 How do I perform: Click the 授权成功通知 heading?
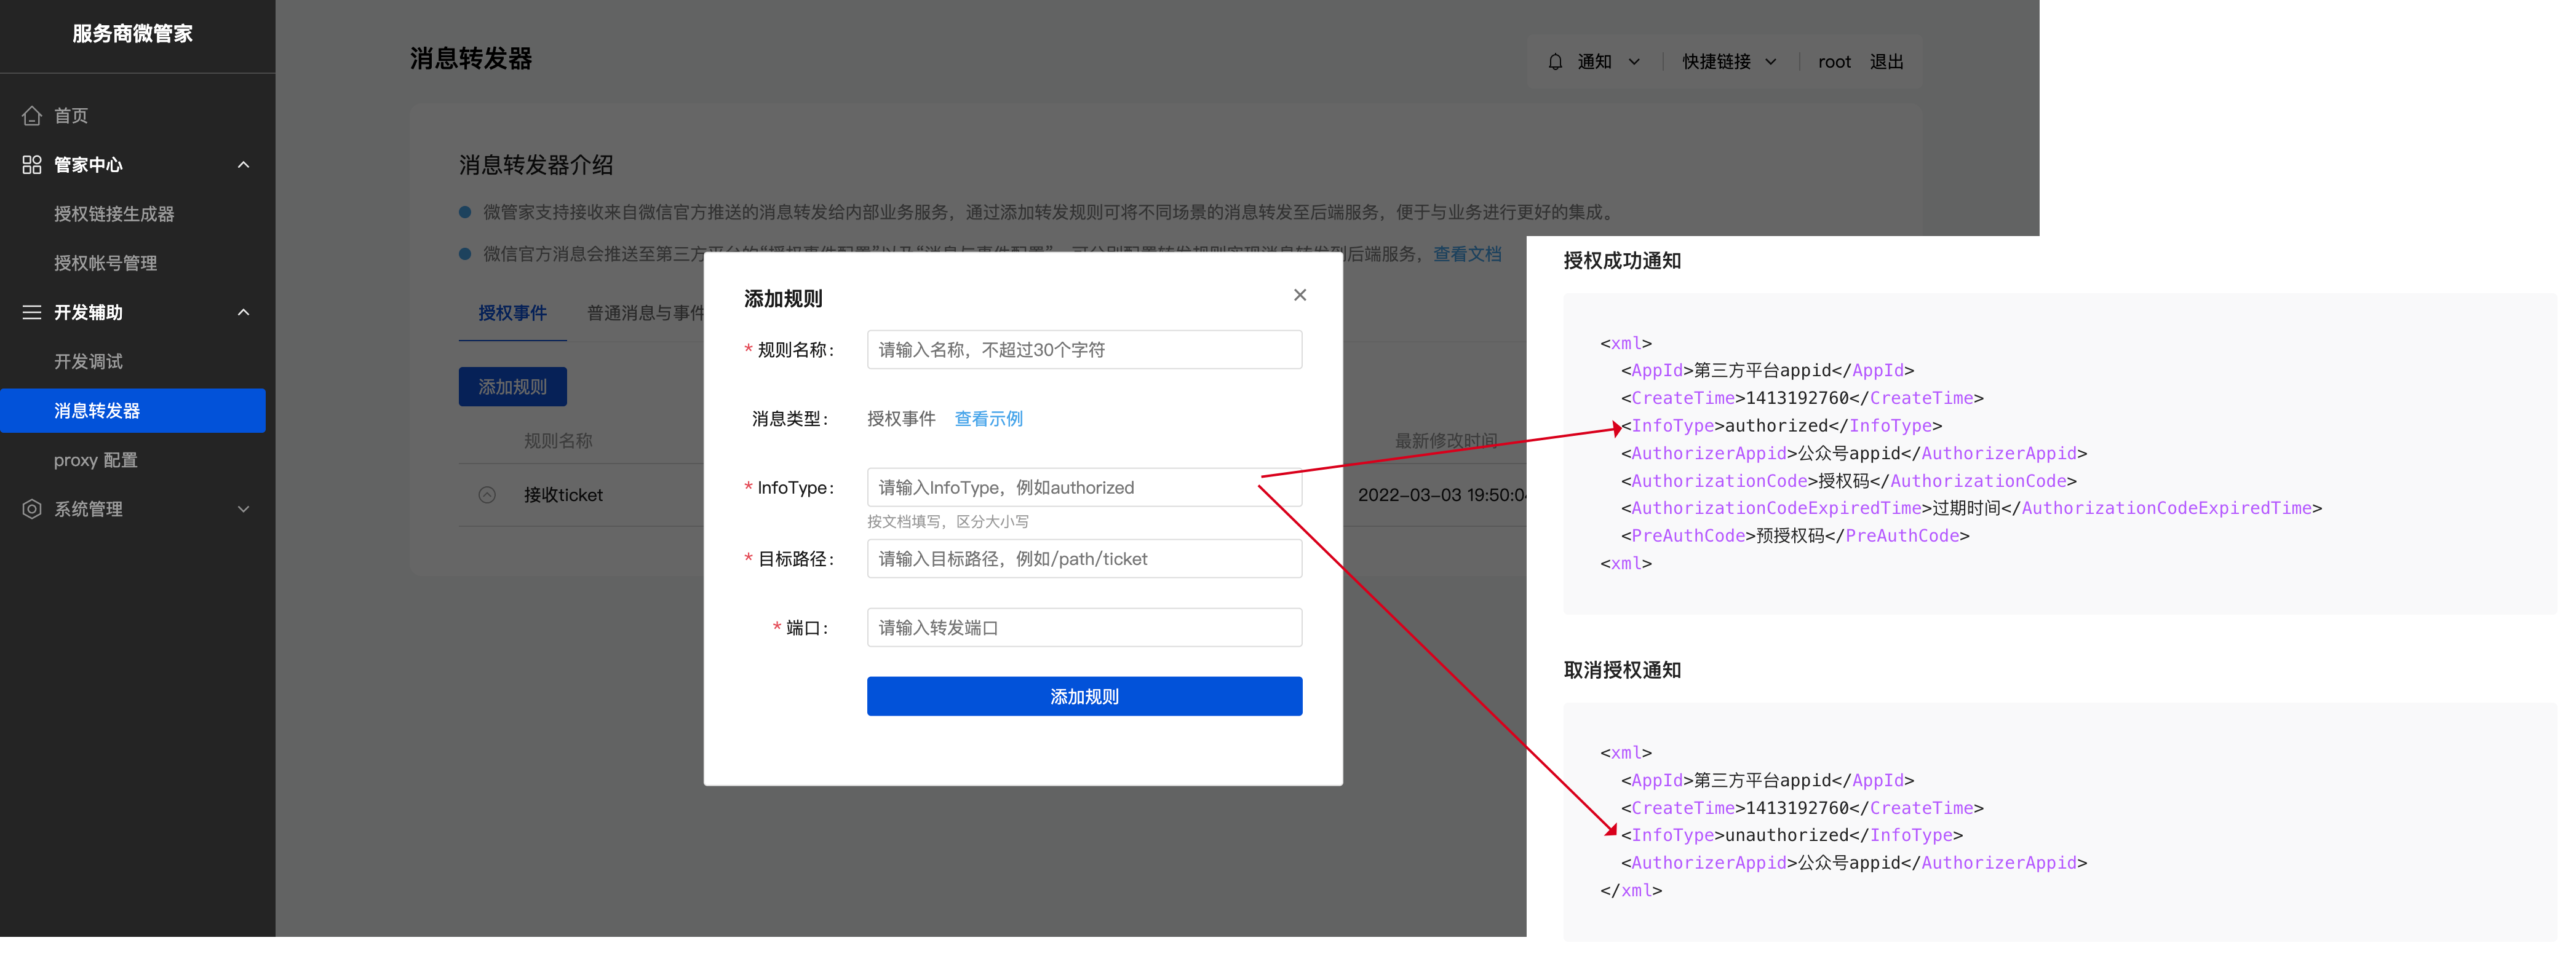1622,261
